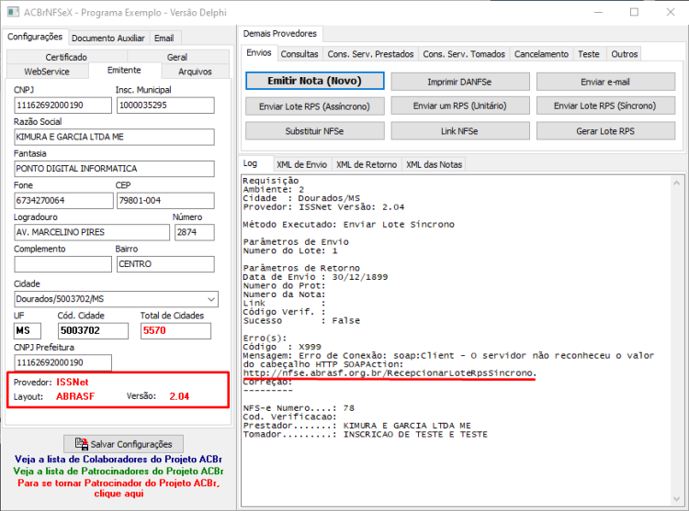Click the Bairro input field
689x511 pixels.
pyautogui.click(x=165, y=264)
